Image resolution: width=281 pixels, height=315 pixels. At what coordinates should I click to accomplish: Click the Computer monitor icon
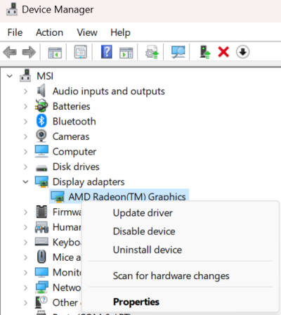41,151
